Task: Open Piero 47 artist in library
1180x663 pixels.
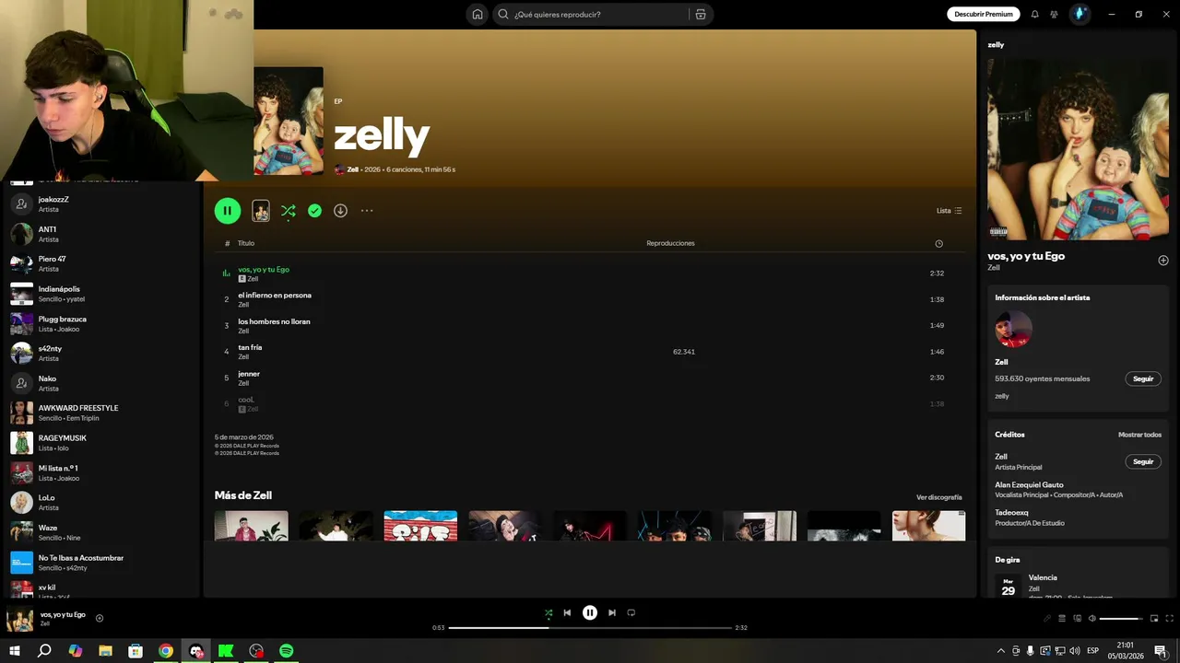Action: click(x=101, y=264)
